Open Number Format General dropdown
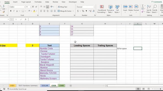Screen dimensions: 163x91 click(94, 7)
